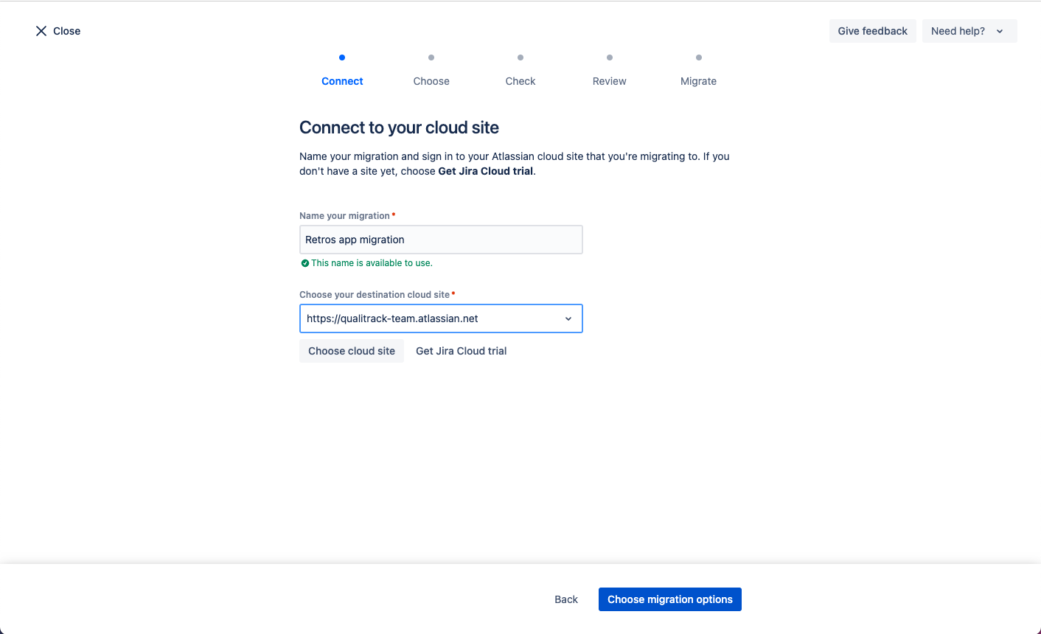Select the Review step label
Image resolution: width=1041 pixels, height=634 pixels.
(610, 81)
